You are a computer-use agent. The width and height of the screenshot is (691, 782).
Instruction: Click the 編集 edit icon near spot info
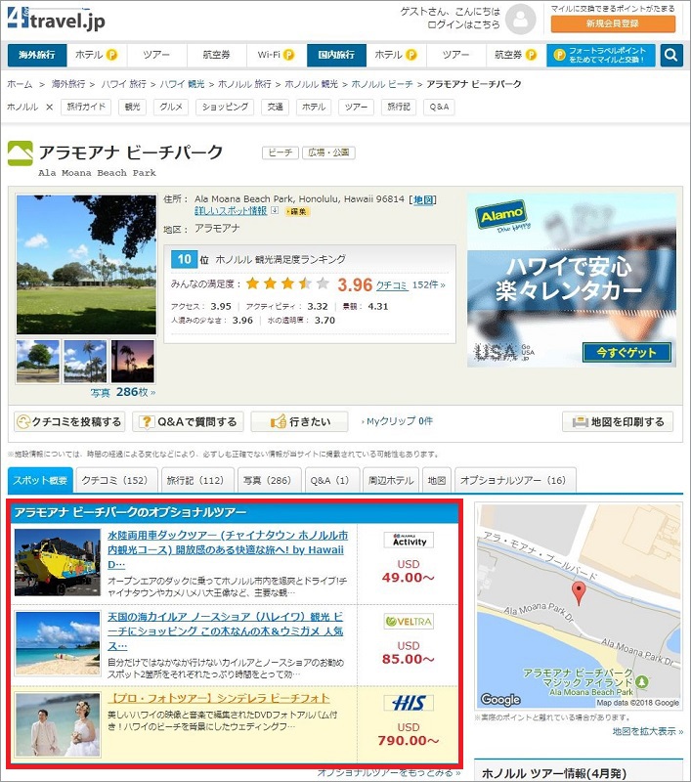(x=297, y=211)
